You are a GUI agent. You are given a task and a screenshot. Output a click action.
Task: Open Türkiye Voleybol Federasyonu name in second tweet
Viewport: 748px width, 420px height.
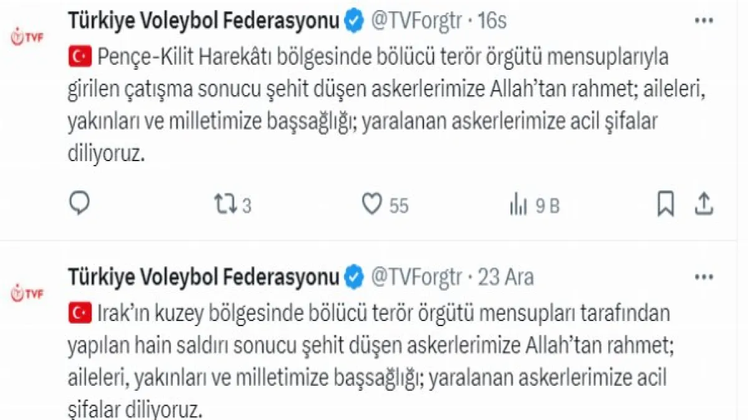click(203, 277)
